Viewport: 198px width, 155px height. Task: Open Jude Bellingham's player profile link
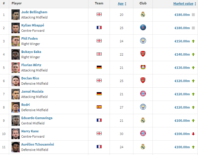pos(34,12)
